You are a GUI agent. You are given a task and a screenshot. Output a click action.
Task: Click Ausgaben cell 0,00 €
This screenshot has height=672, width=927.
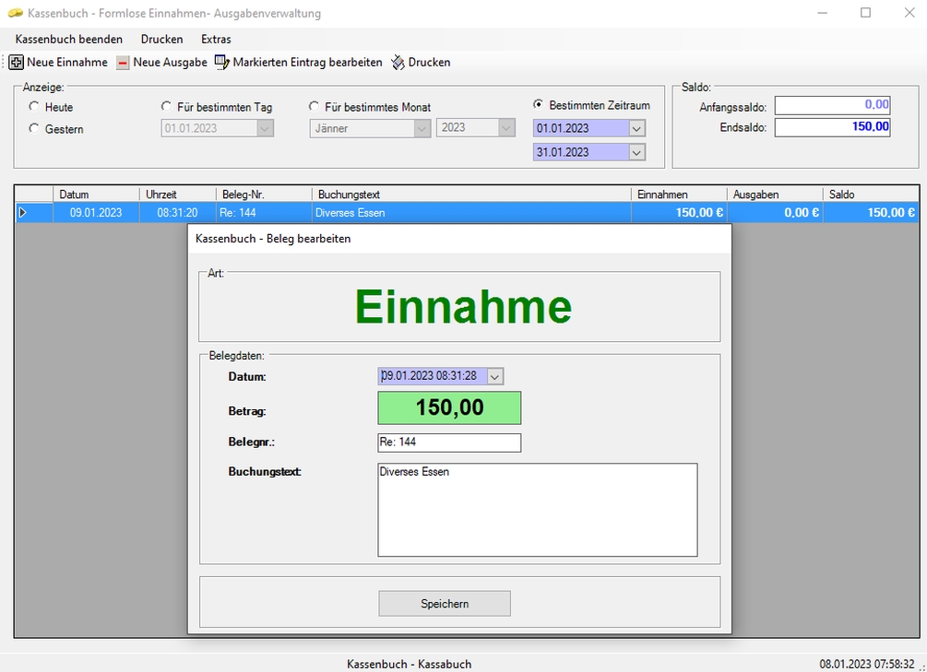[775, 213]
